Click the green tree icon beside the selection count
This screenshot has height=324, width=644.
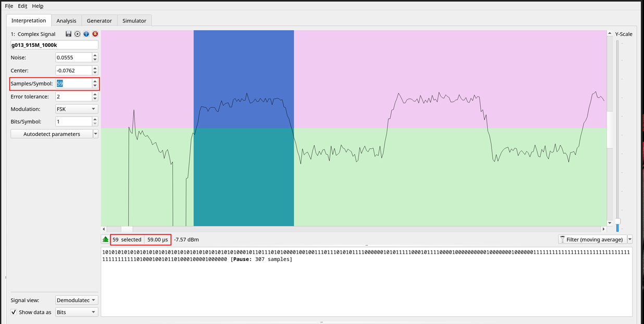[106, 240]
